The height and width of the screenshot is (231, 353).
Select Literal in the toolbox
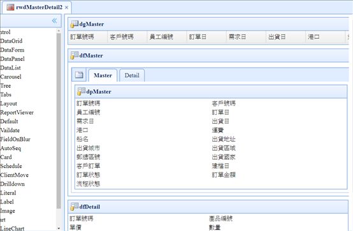[8, 193]
